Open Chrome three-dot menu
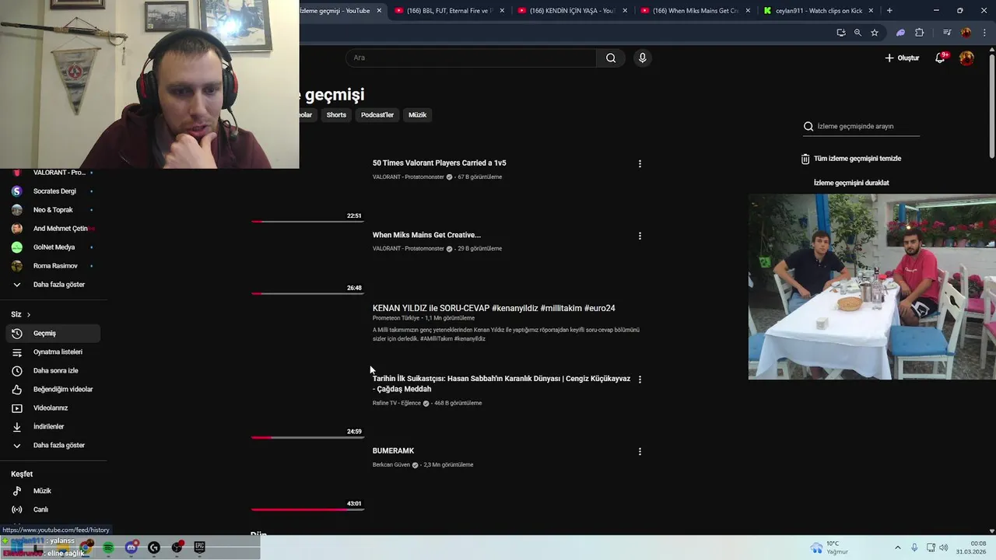Screen dimensions: 996x560 point(984,33)
